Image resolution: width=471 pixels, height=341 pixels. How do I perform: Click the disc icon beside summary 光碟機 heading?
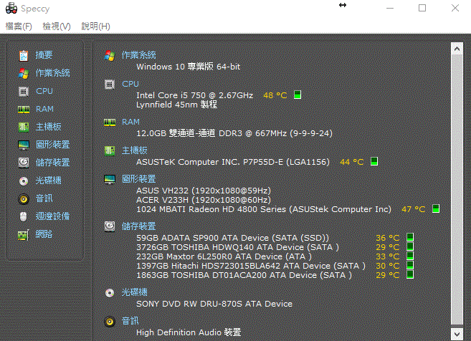[110, 293]
